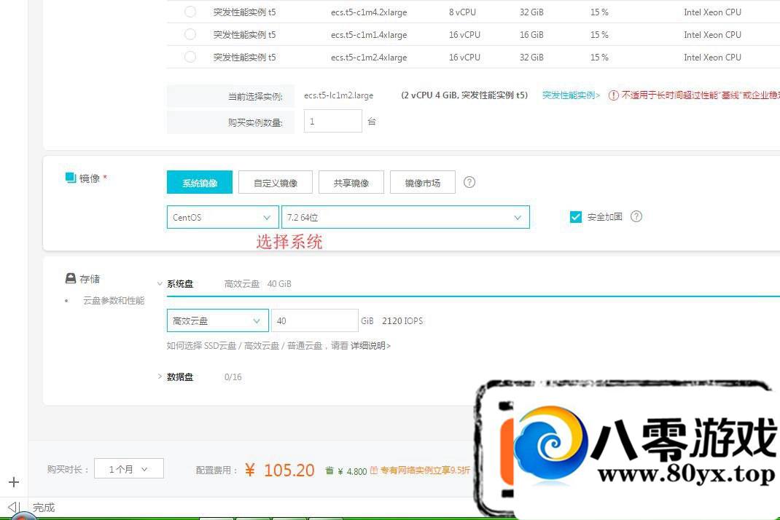This screenshot has height=520, width=780.
Task: Click the help icon beside 镜像市场
Action: point(469,182)
